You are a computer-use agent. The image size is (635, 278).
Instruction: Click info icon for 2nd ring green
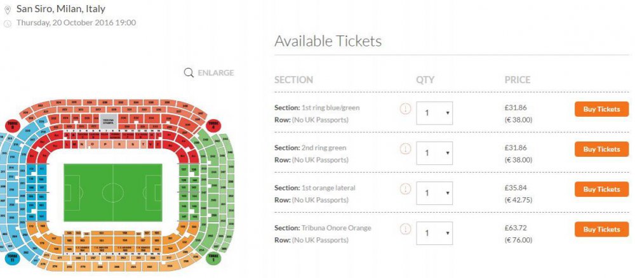(x=405, y=149)
